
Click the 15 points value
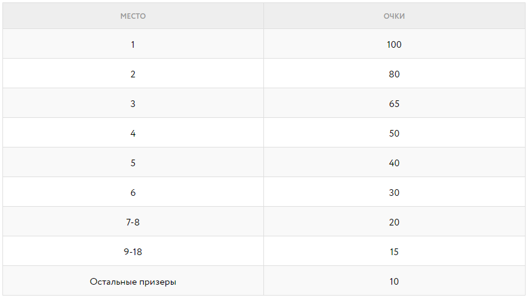coord(394,252)
